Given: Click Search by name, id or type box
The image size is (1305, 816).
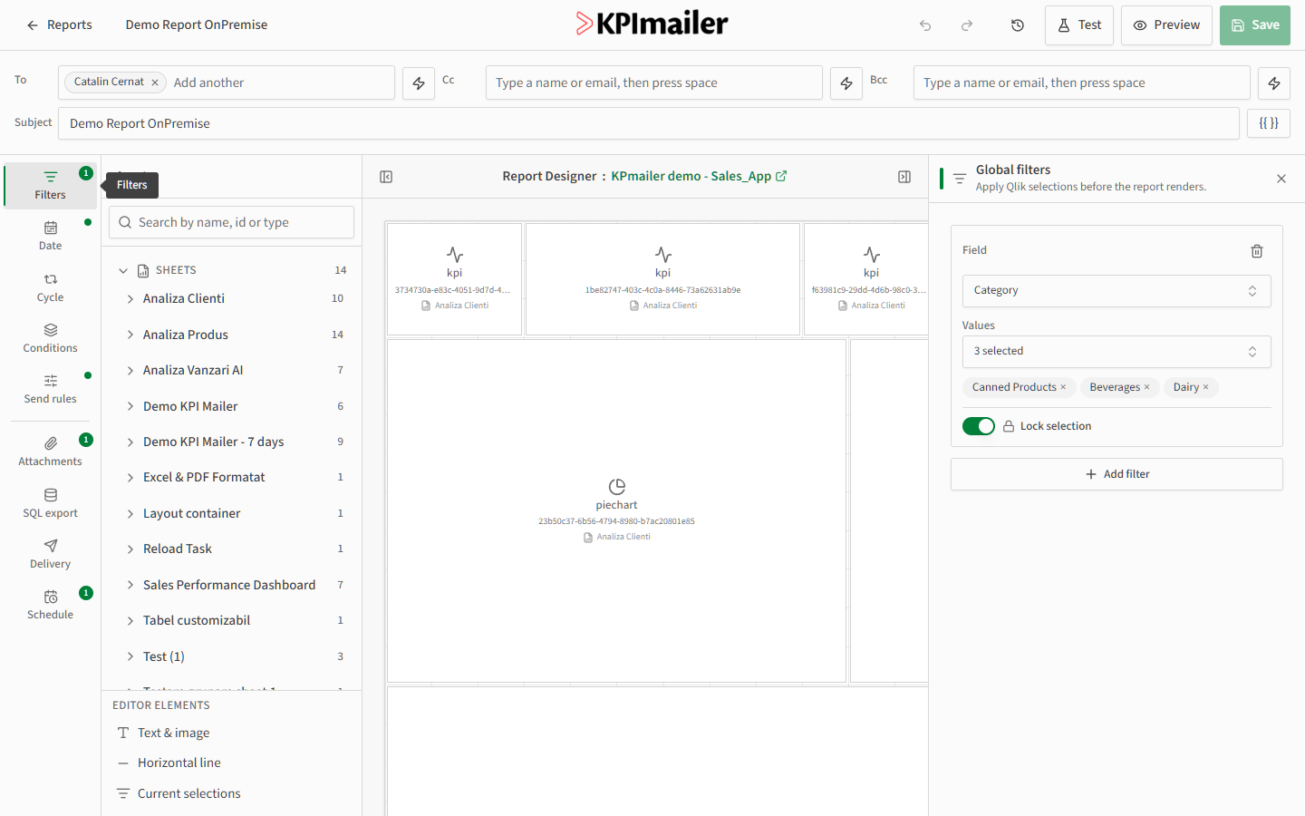Looking at the screenshot, I should click(232, 222).
